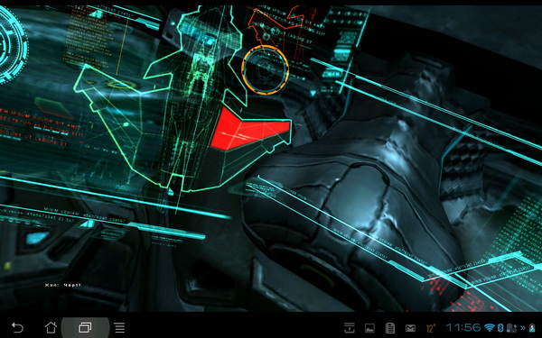Tap the 12° weather temperature indicator
This screenshot has height=338, width=542.
[431, 328]
